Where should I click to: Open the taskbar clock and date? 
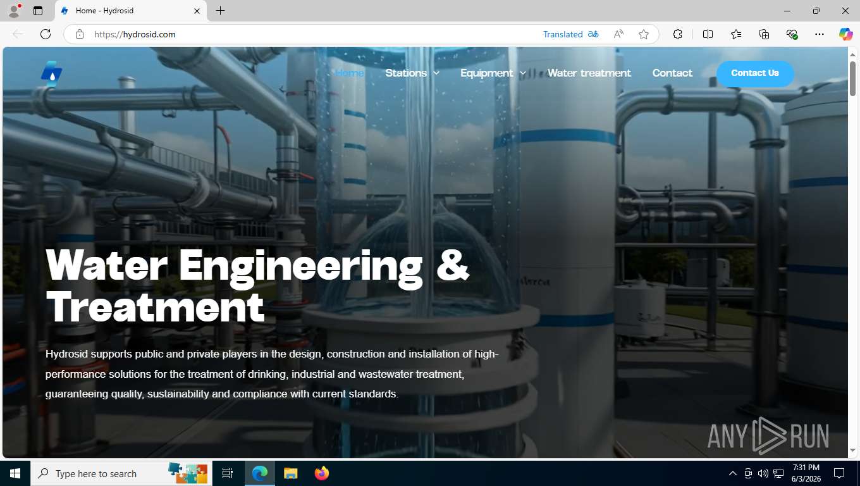[x=806, y=473]
